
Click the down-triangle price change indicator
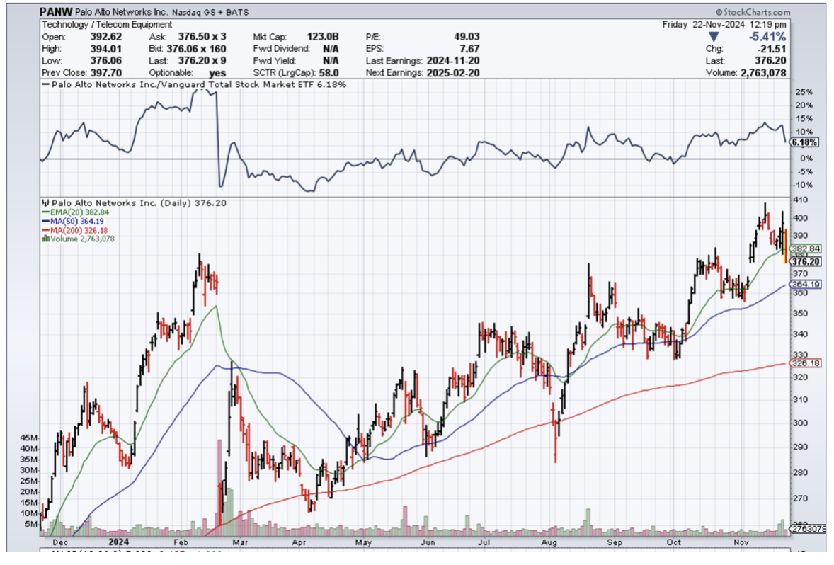pyautogui.click(x=714, y=36)
